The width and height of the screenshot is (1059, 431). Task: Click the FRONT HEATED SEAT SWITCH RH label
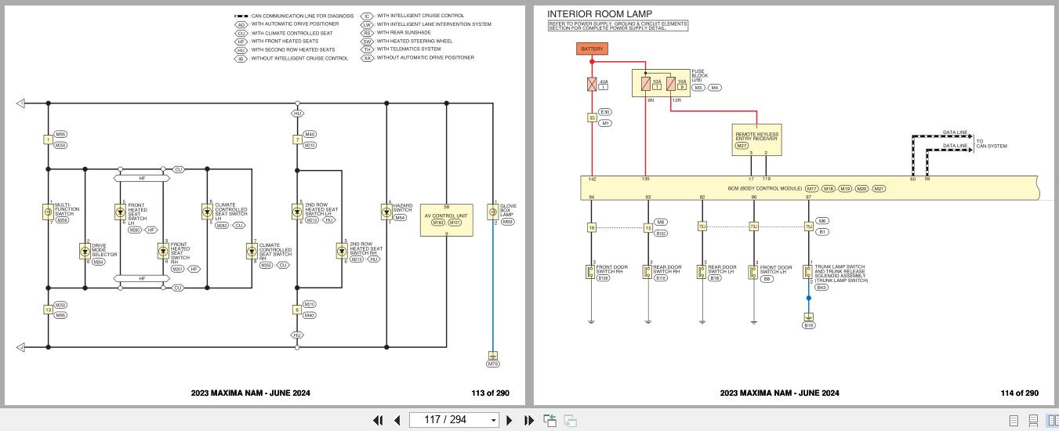pyautogui.click(x=180, y=252)
